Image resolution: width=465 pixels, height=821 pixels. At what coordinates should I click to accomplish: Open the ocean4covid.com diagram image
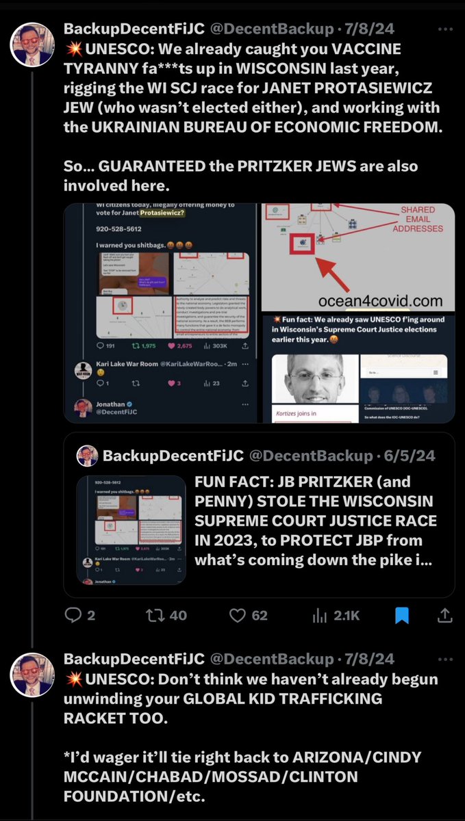click(x=357, y=257)
